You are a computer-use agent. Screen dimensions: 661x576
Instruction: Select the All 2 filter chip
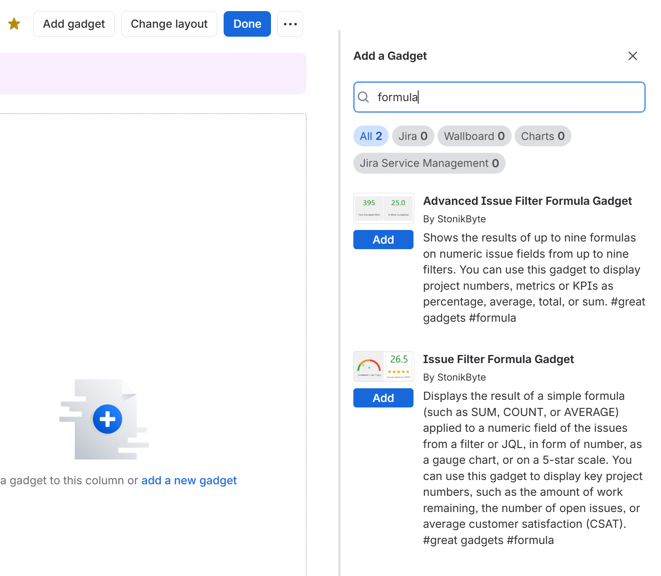pos(371,136)
